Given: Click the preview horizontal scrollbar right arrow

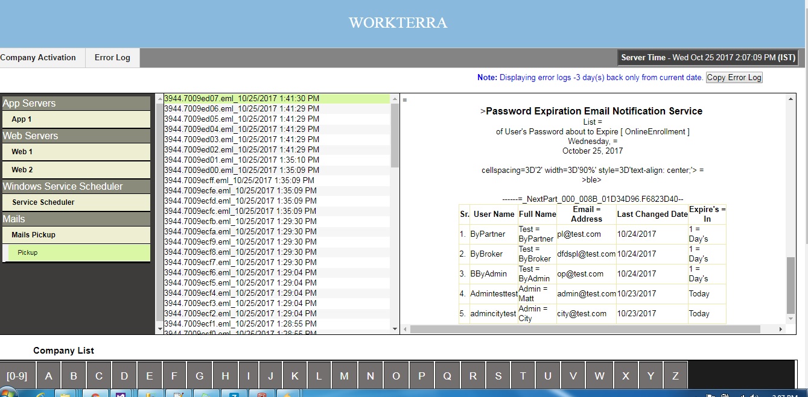Looking at the screenshot, I should pyautogui.click(x=781, y=330).
